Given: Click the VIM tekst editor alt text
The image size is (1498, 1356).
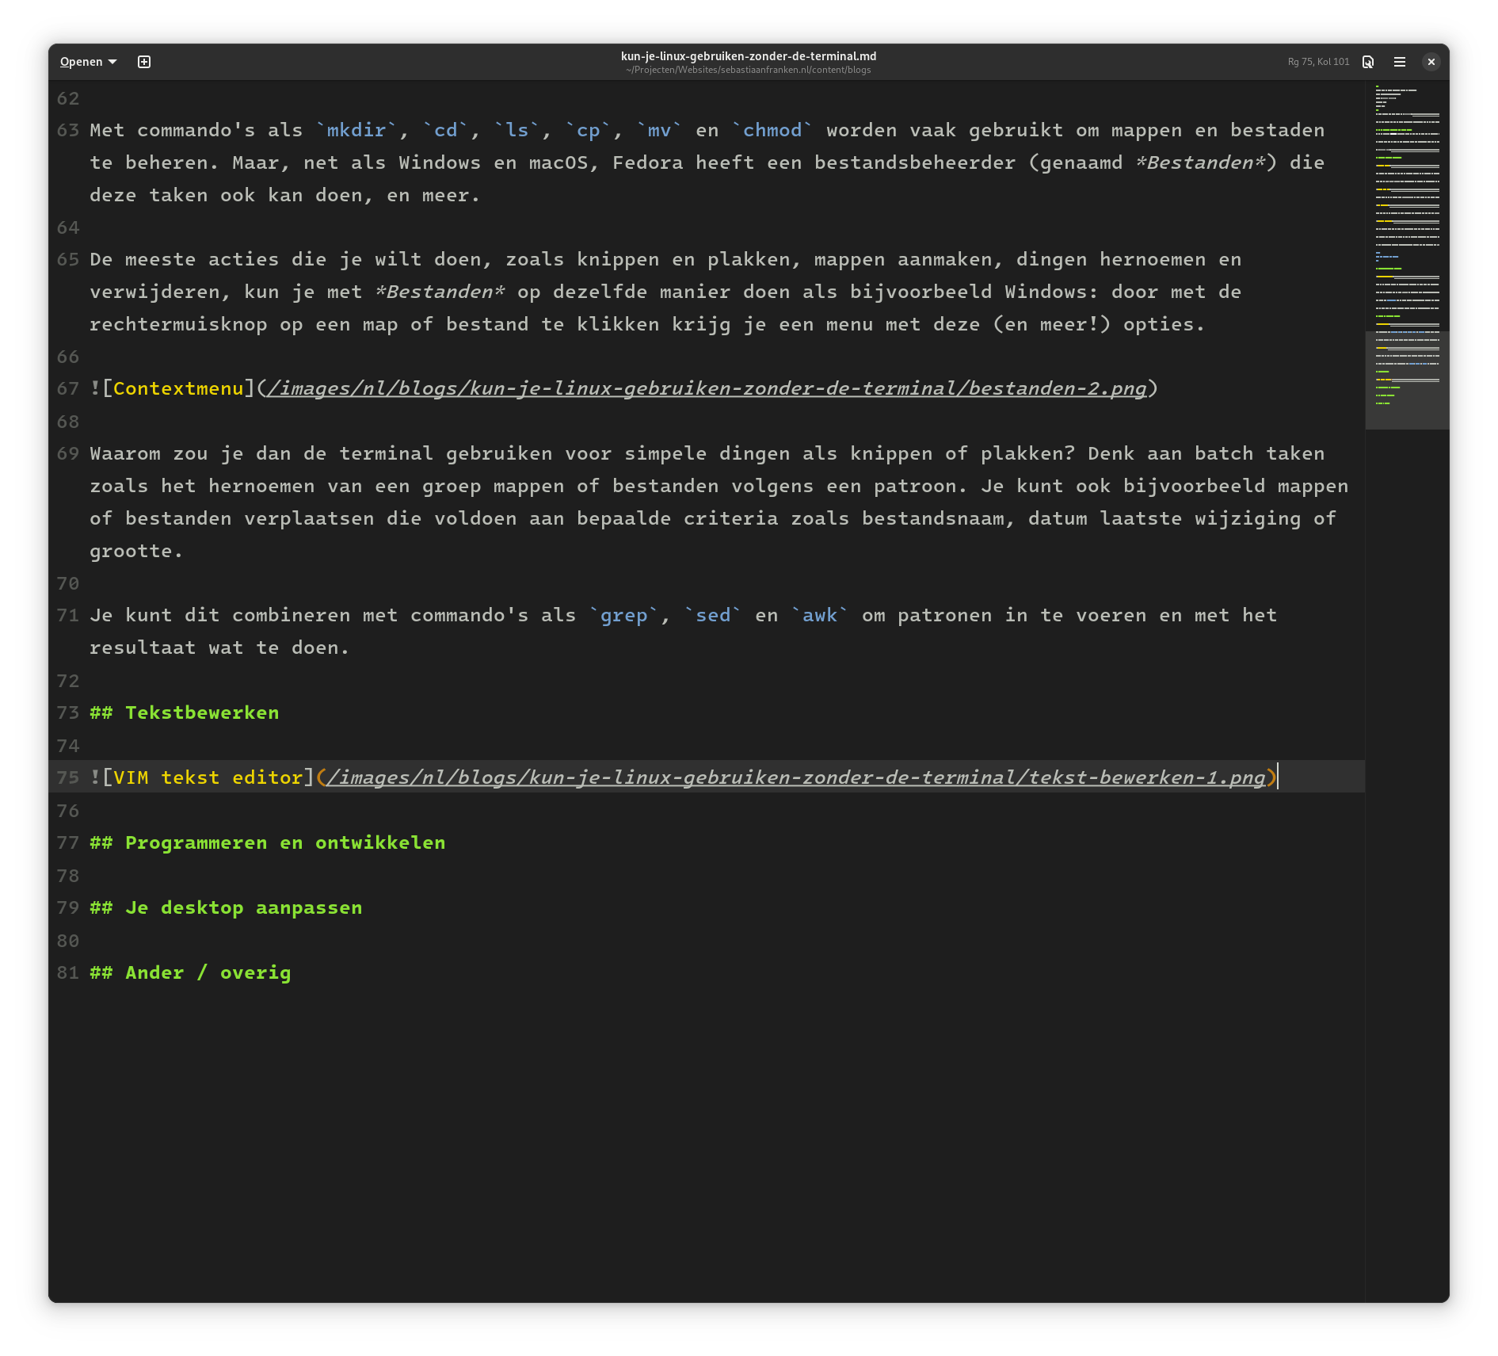Looking at the screenshot, I should (x=208, y=777).
